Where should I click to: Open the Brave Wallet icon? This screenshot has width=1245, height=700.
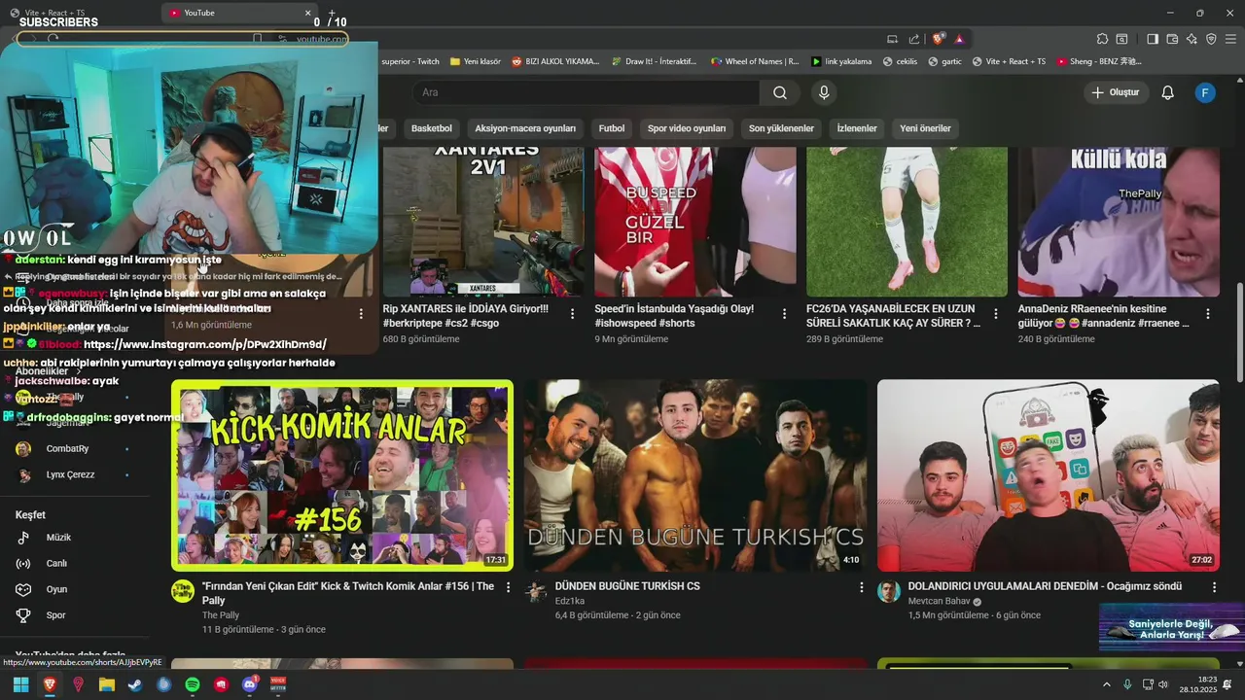[x=1172, y=39]
